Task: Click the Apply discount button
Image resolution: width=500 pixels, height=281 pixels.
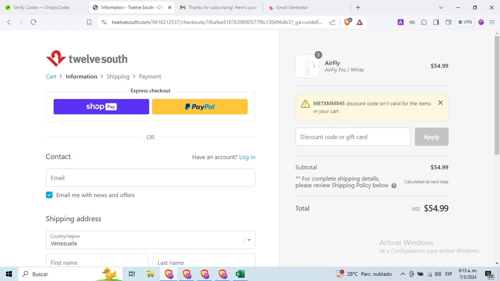Action: [431, 137]
